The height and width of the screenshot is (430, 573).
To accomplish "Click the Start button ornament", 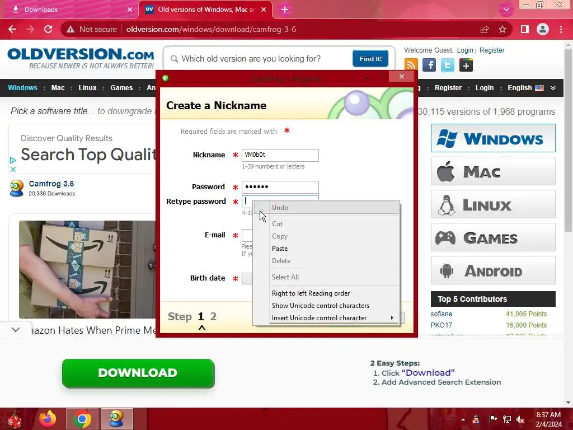I will coord(15,419).
